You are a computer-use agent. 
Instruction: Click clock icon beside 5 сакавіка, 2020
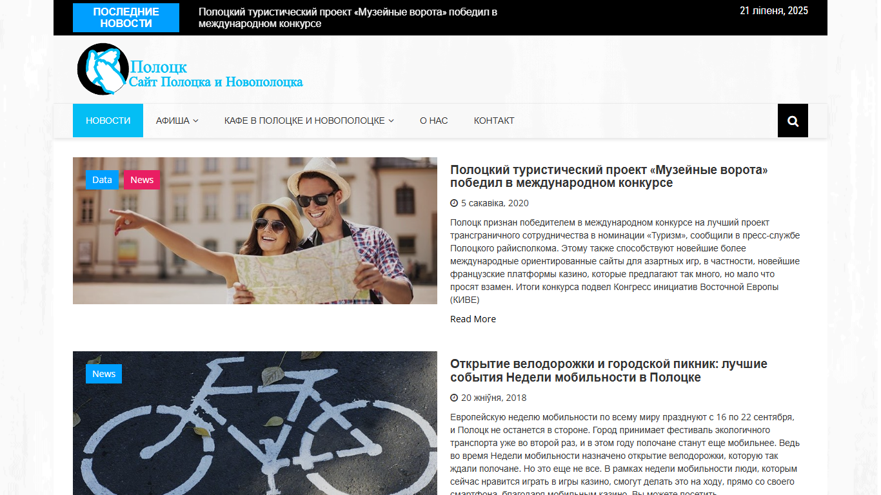click(454, 203)
